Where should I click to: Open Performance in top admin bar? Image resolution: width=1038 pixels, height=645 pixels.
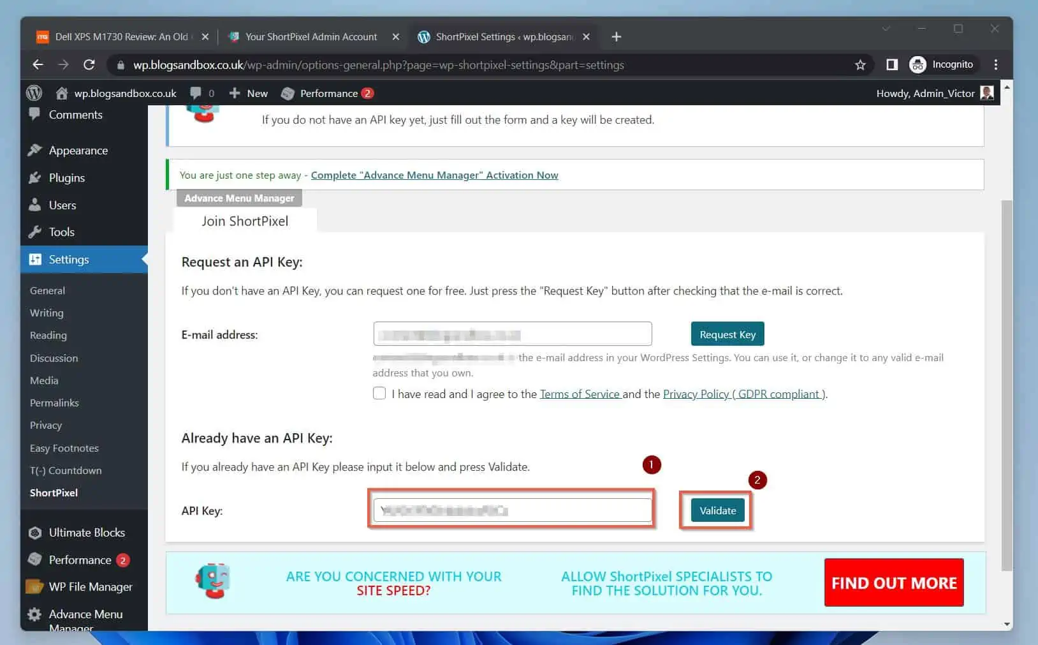click(x=327, y=93)
